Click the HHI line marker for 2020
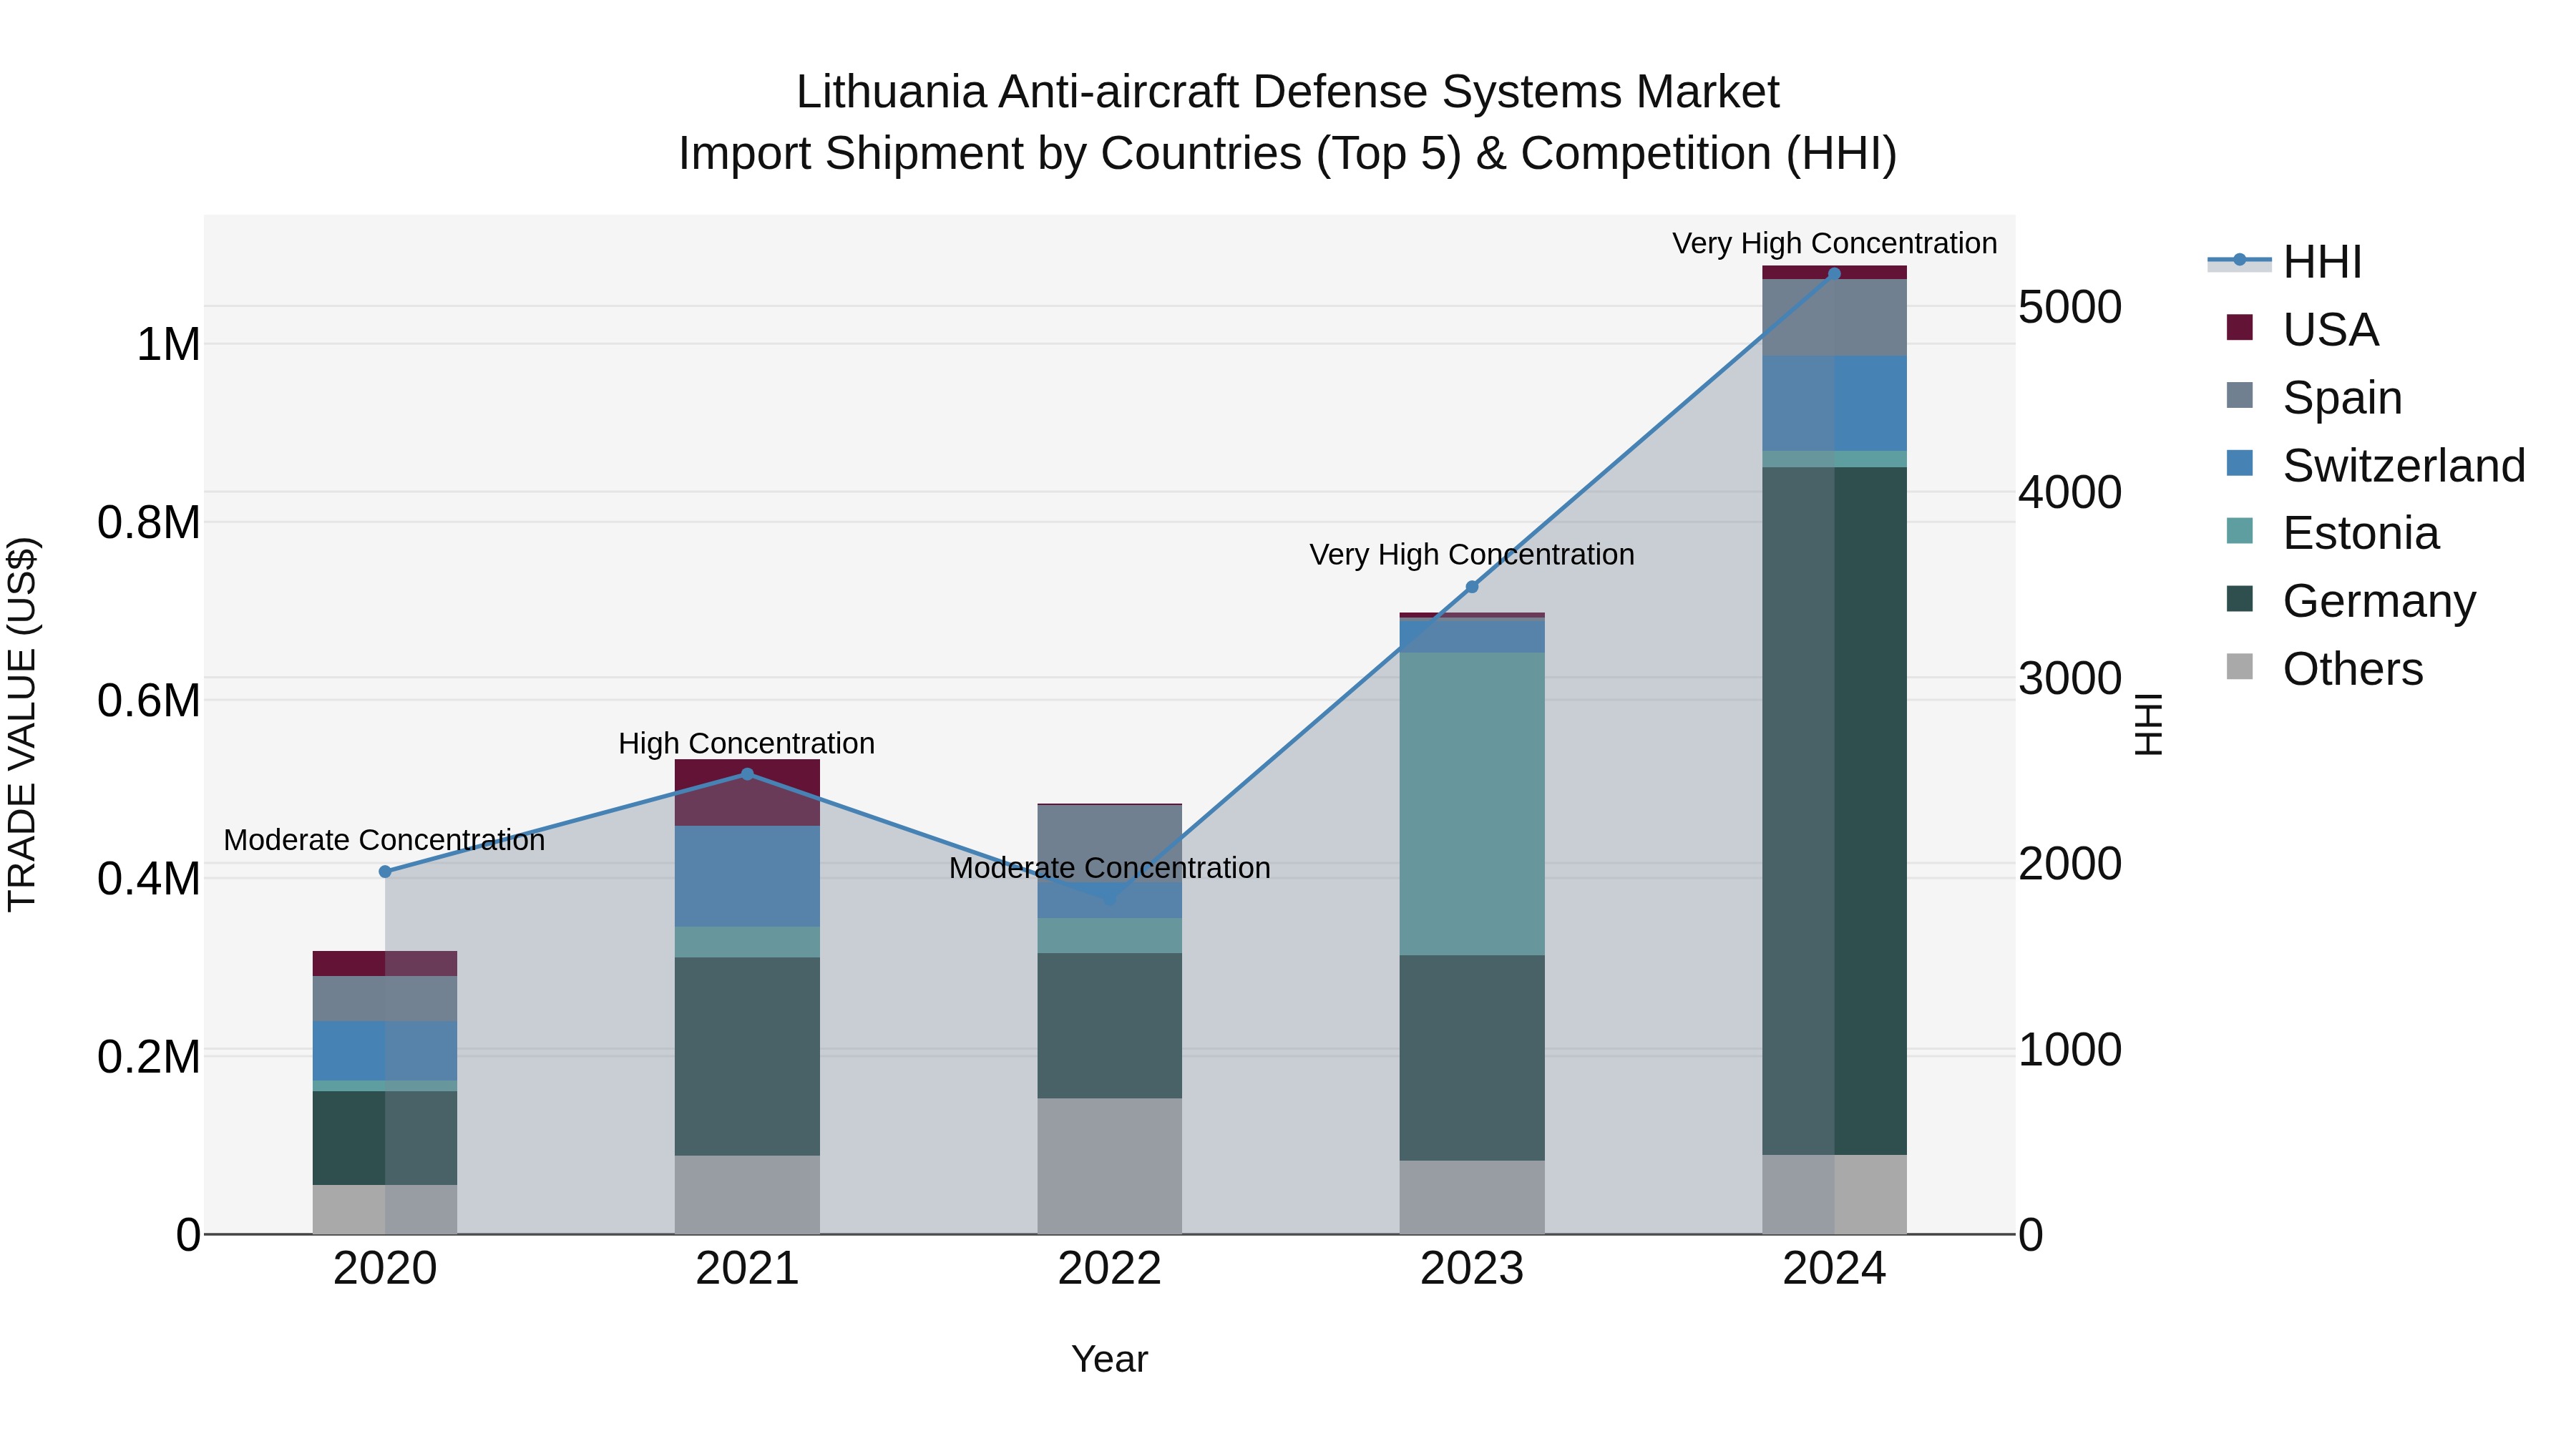 point(385,872)
